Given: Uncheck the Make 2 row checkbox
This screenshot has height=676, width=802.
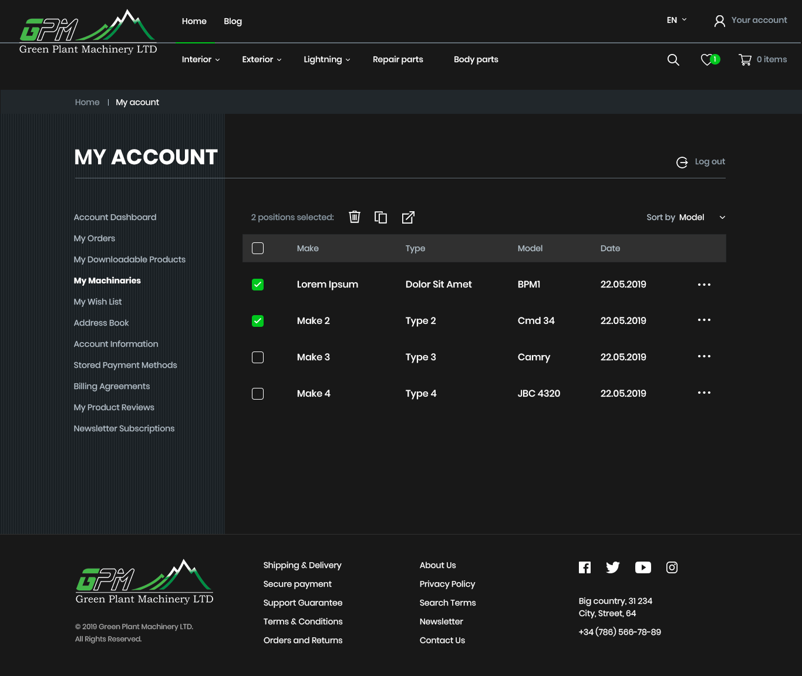Looking at the screenshot, I should 258,321.
